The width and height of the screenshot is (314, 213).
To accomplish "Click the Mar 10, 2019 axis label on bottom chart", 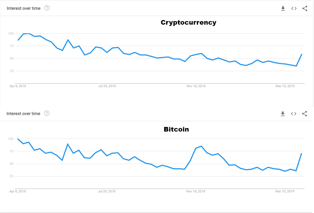I will click(285, 191).
